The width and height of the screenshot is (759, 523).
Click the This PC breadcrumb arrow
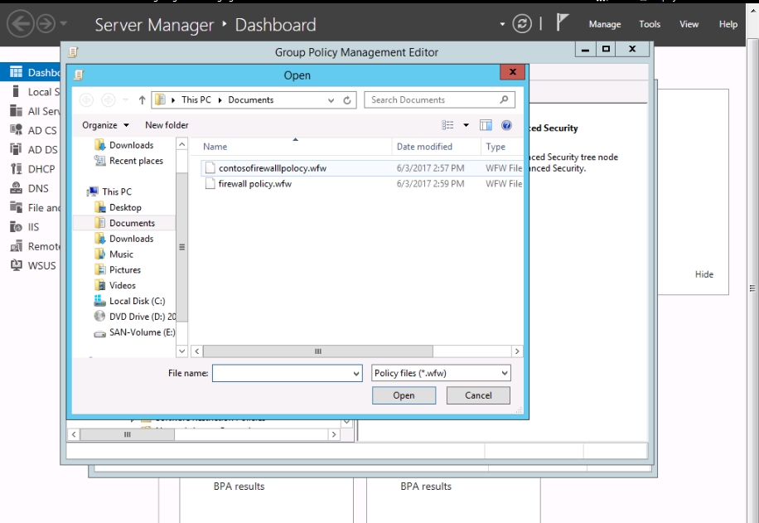(220, 100)
